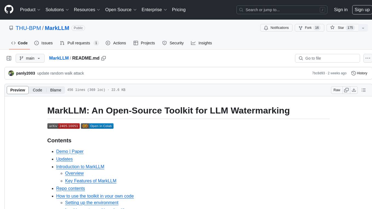Expand the Solutions menu

(57, 10)
